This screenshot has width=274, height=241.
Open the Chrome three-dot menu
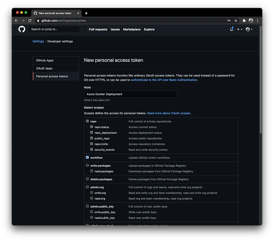tap(258, 20)
